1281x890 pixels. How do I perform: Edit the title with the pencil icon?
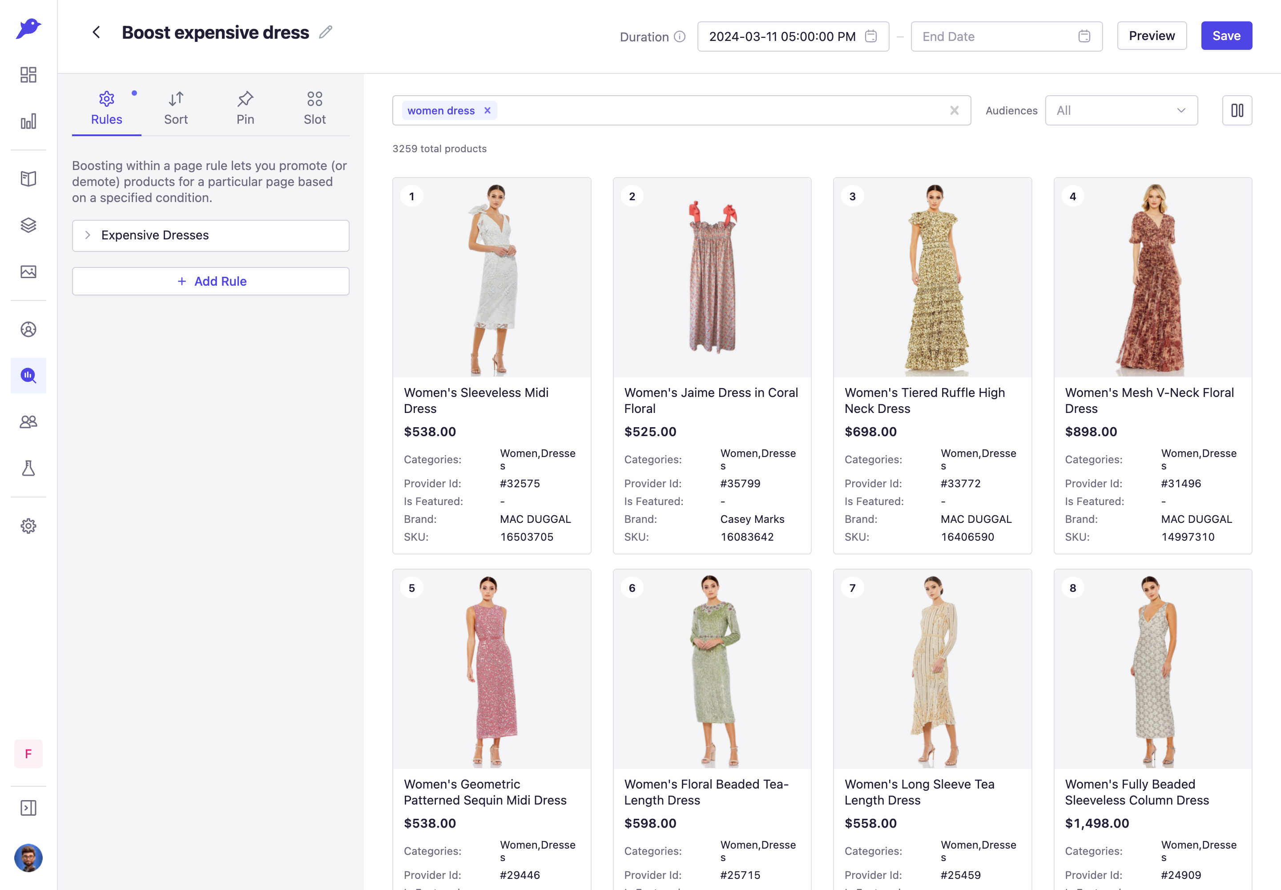tap(326, 32)
